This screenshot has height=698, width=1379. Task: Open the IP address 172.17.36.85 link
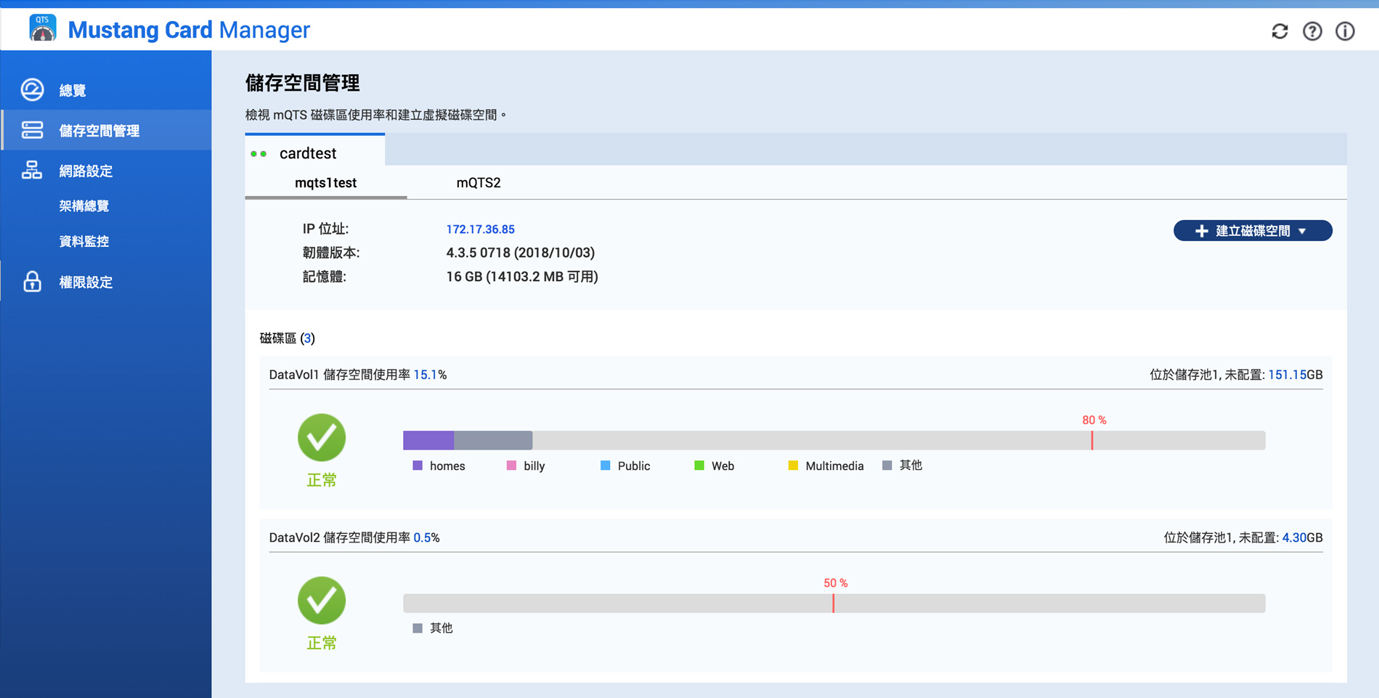click(x=480, y=230)
